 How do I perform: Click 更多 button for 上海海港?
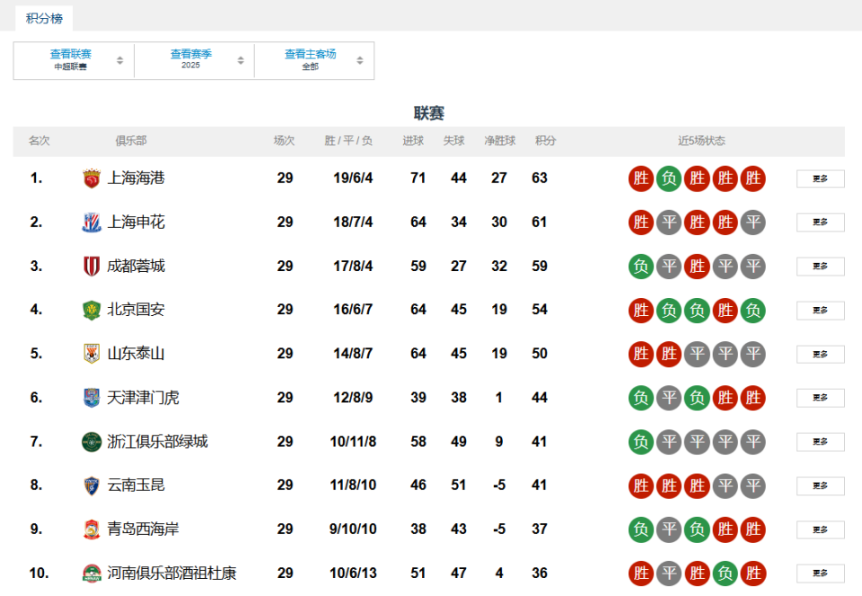[820, 179]
